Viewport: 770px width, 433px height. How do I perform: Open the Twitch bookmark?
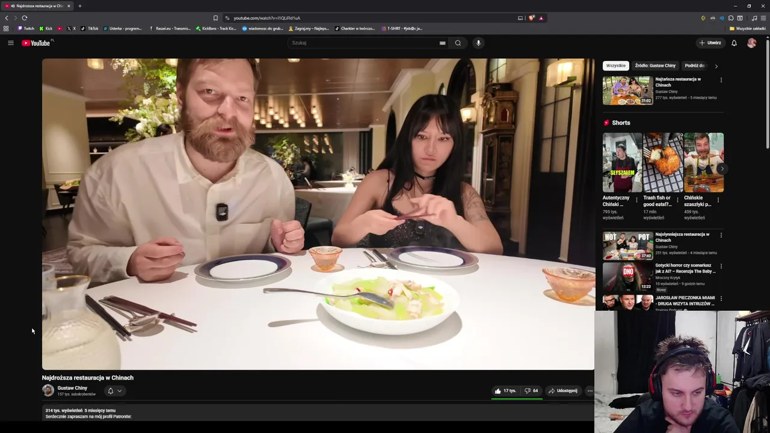[26, 28]
